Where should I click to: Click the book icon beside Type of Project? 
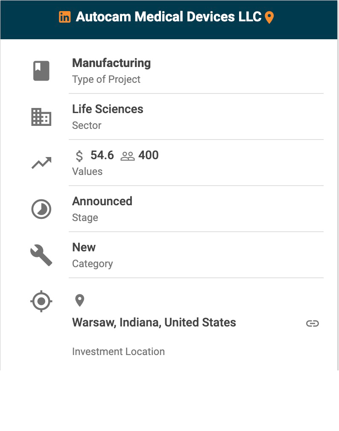coord(41,71)
